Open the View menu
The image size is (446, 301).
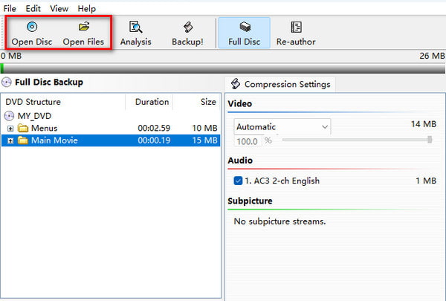coord(59,8)
